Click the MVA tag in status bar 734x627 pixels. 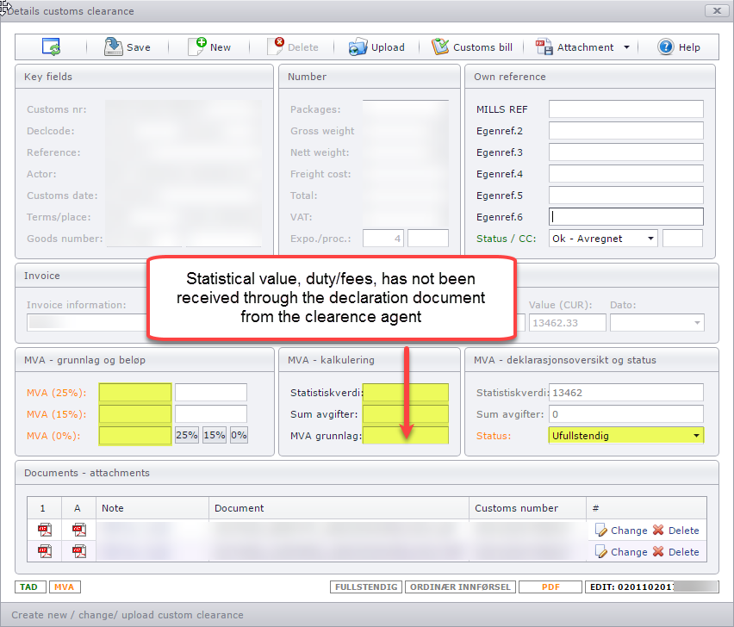click(65, 587)
